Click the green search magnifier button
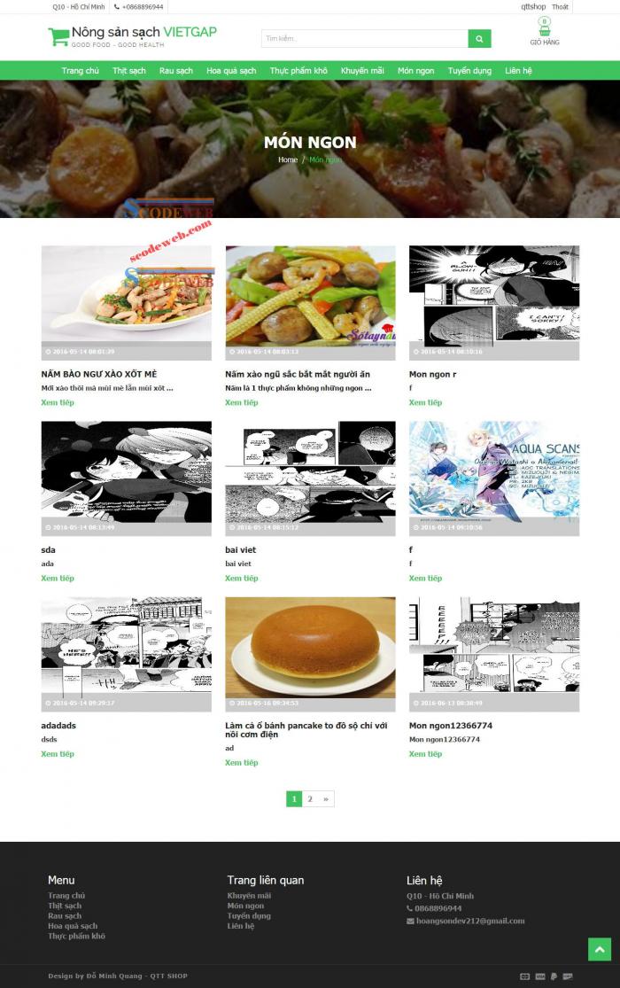This screenshot has width=620, height=988. 479,38
